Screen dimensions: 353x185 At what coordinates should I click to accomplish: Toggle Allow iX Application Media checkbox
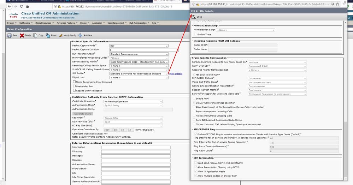[x=196, y=171]
